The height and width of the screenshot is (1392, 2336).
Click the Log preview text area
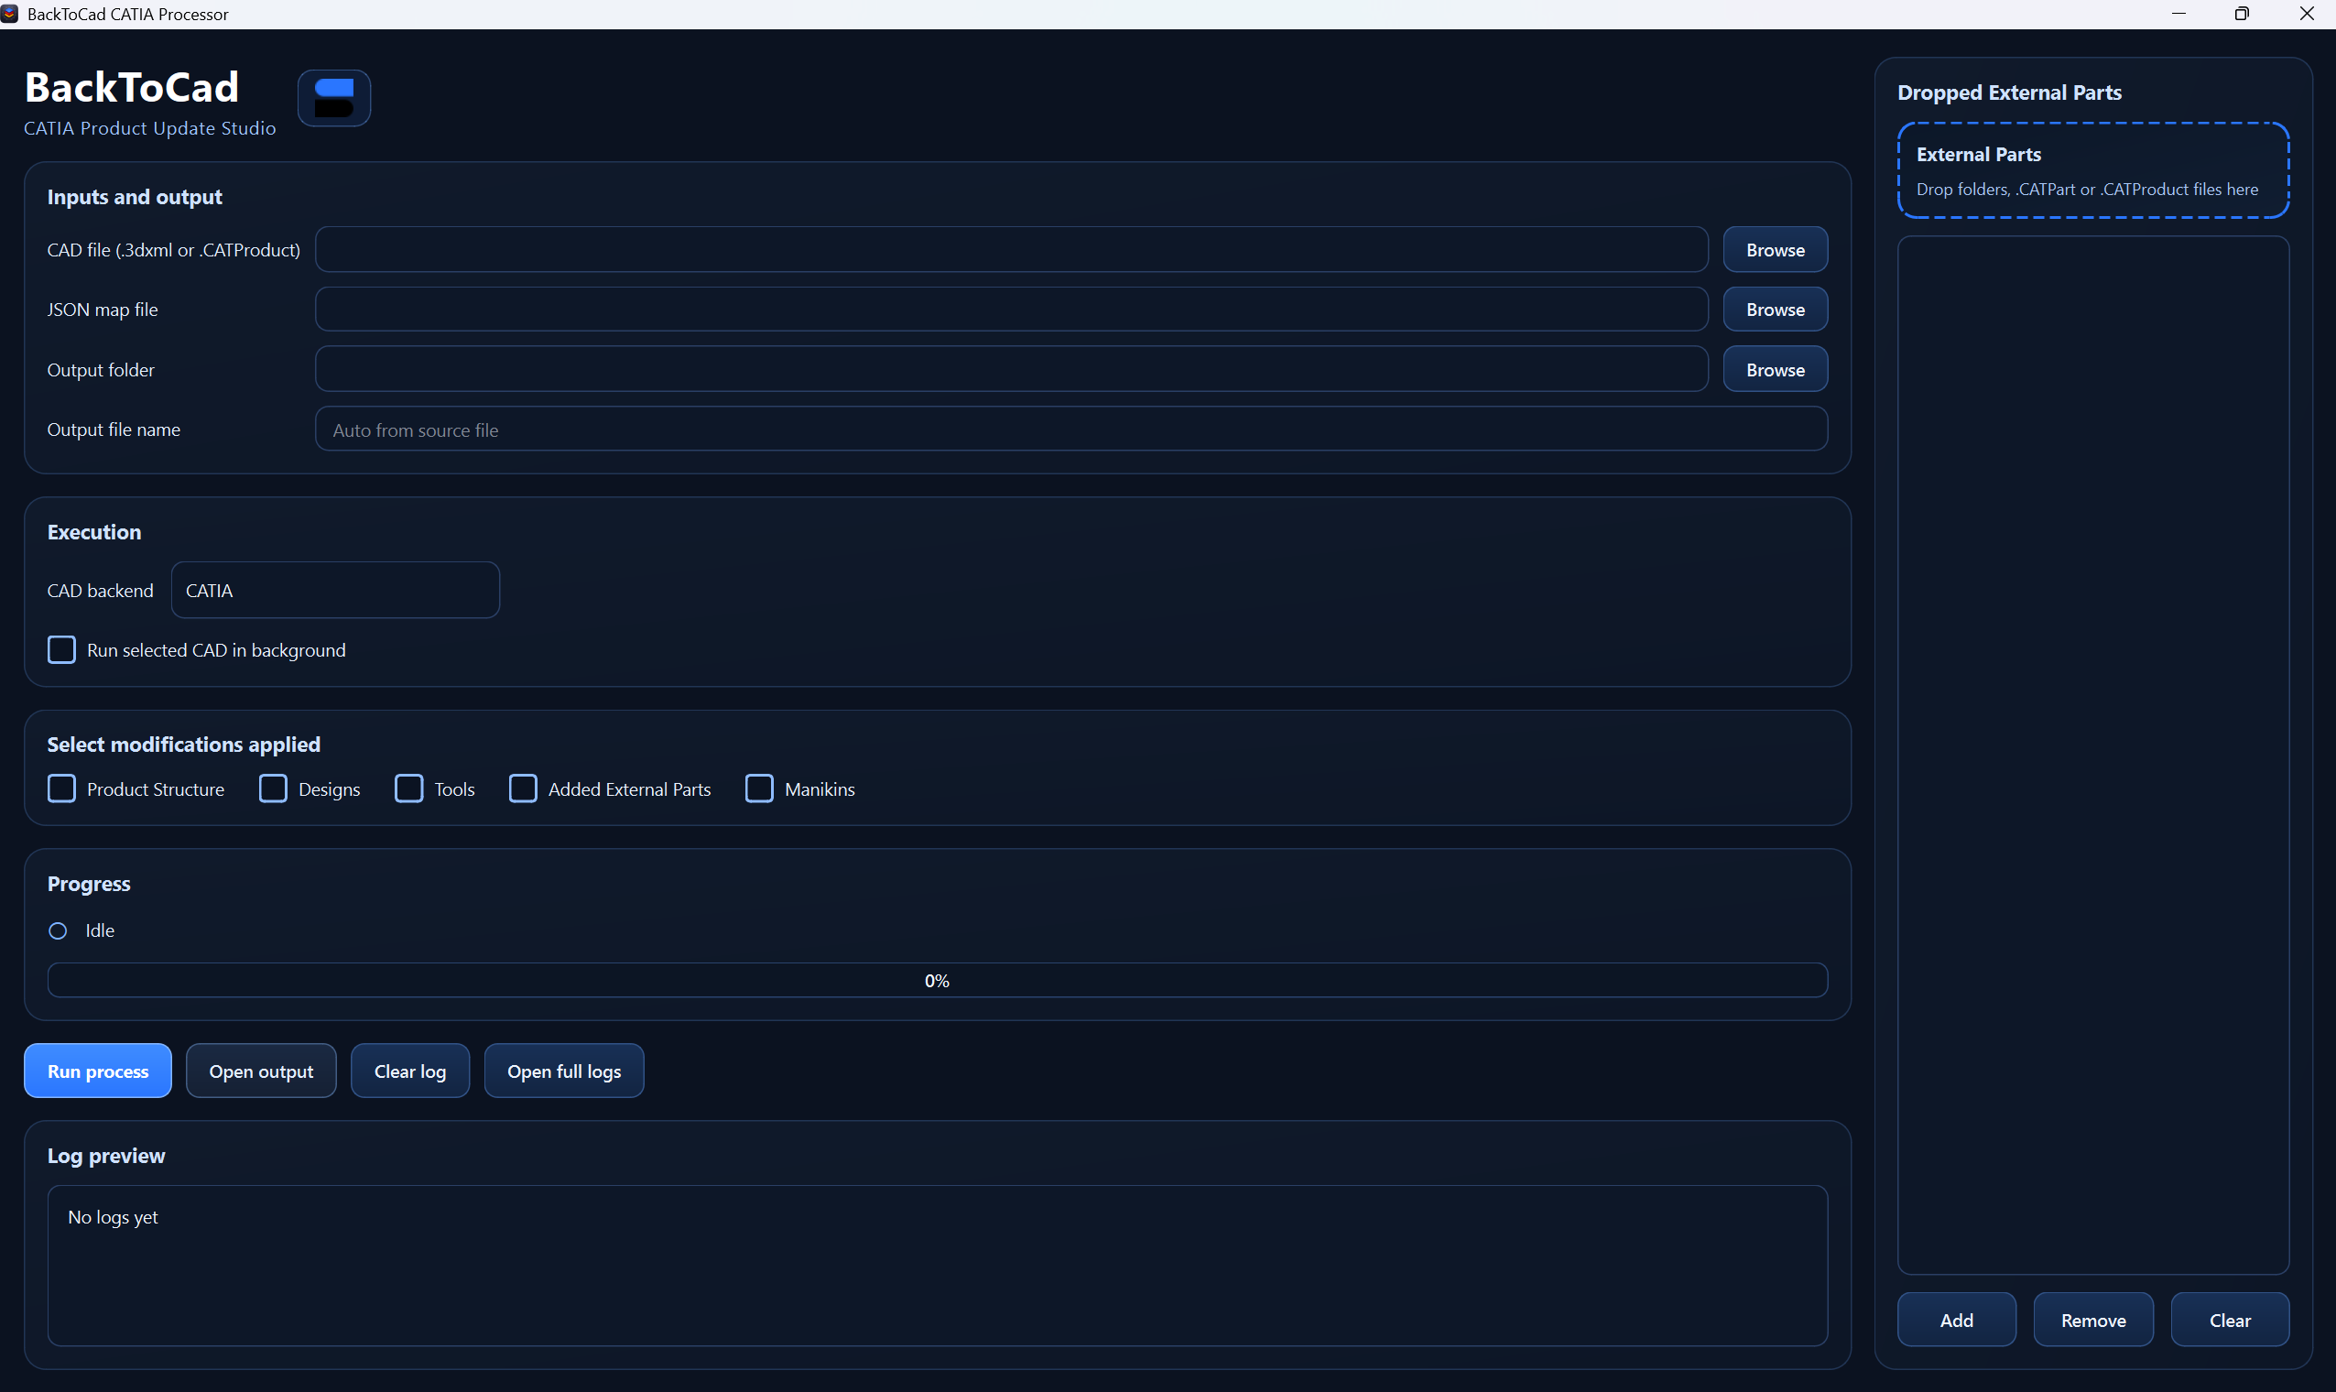pos(937,1266)
